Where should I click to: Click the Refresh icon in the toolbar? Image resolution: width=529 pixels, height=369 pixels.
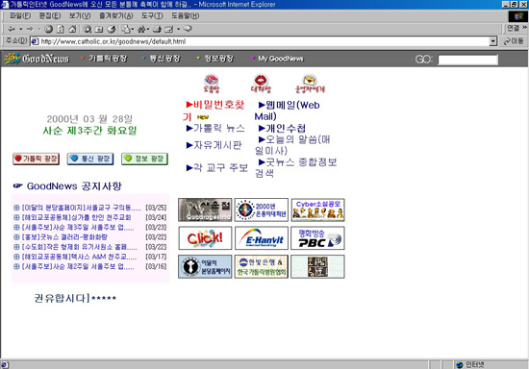click(x=61, y=29)
